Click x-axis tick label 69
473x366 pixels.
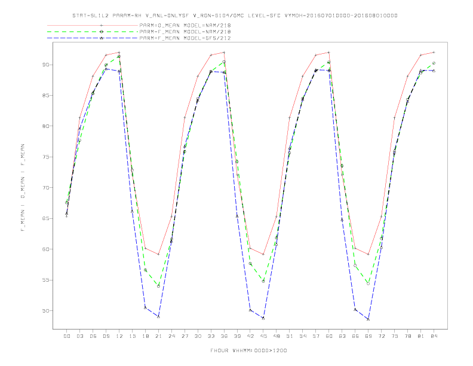point(368,336)
